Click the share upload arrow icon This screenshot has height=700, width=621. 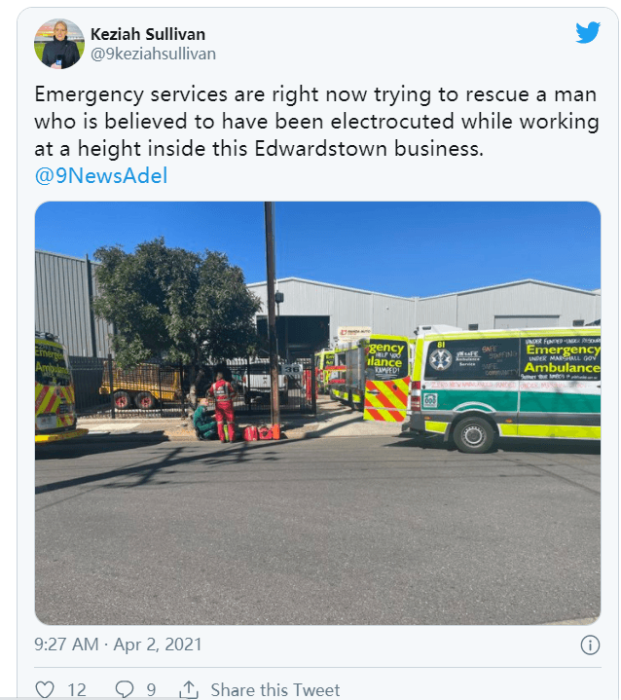click(189, 689)
